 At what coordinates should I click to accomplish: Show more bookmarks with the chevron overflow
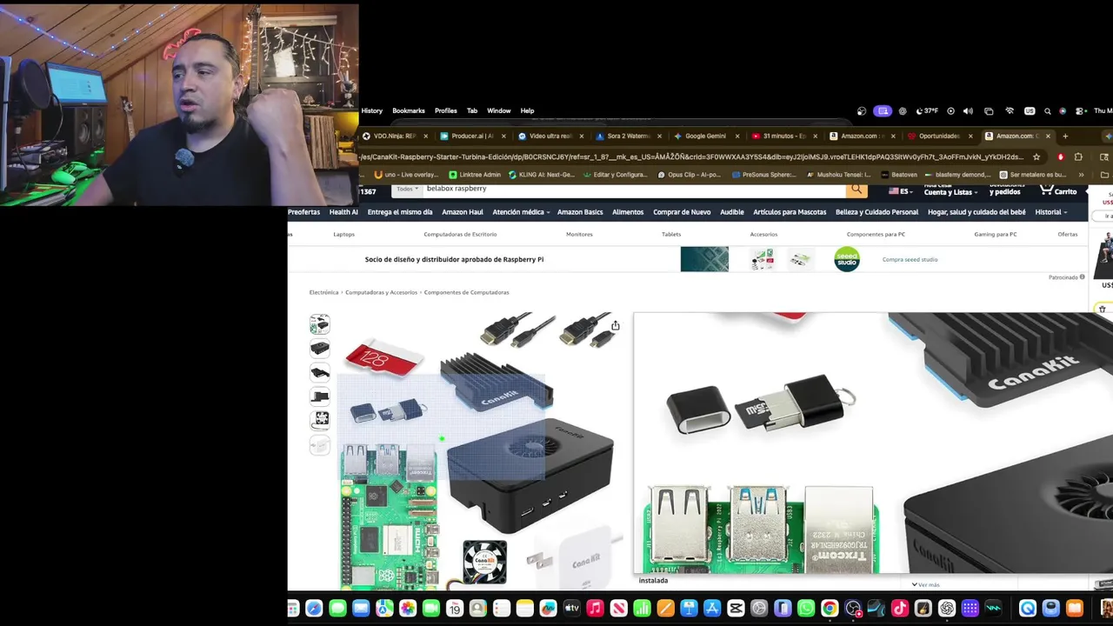(1081, 175)
